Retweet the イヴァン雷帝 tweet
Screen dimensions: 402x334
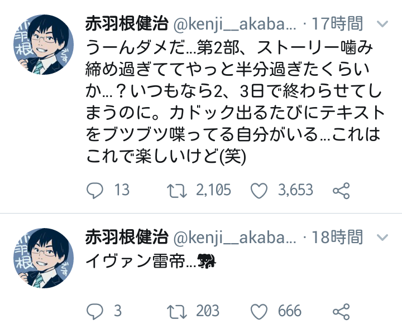(179, 311)
